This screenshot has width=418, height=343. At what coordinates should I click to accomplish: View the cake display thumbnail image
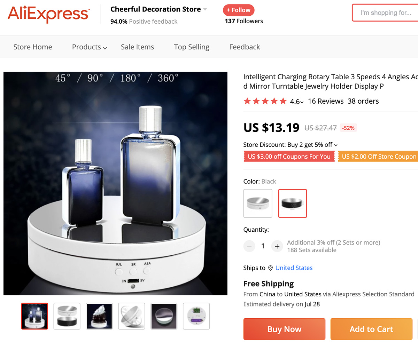99,316
